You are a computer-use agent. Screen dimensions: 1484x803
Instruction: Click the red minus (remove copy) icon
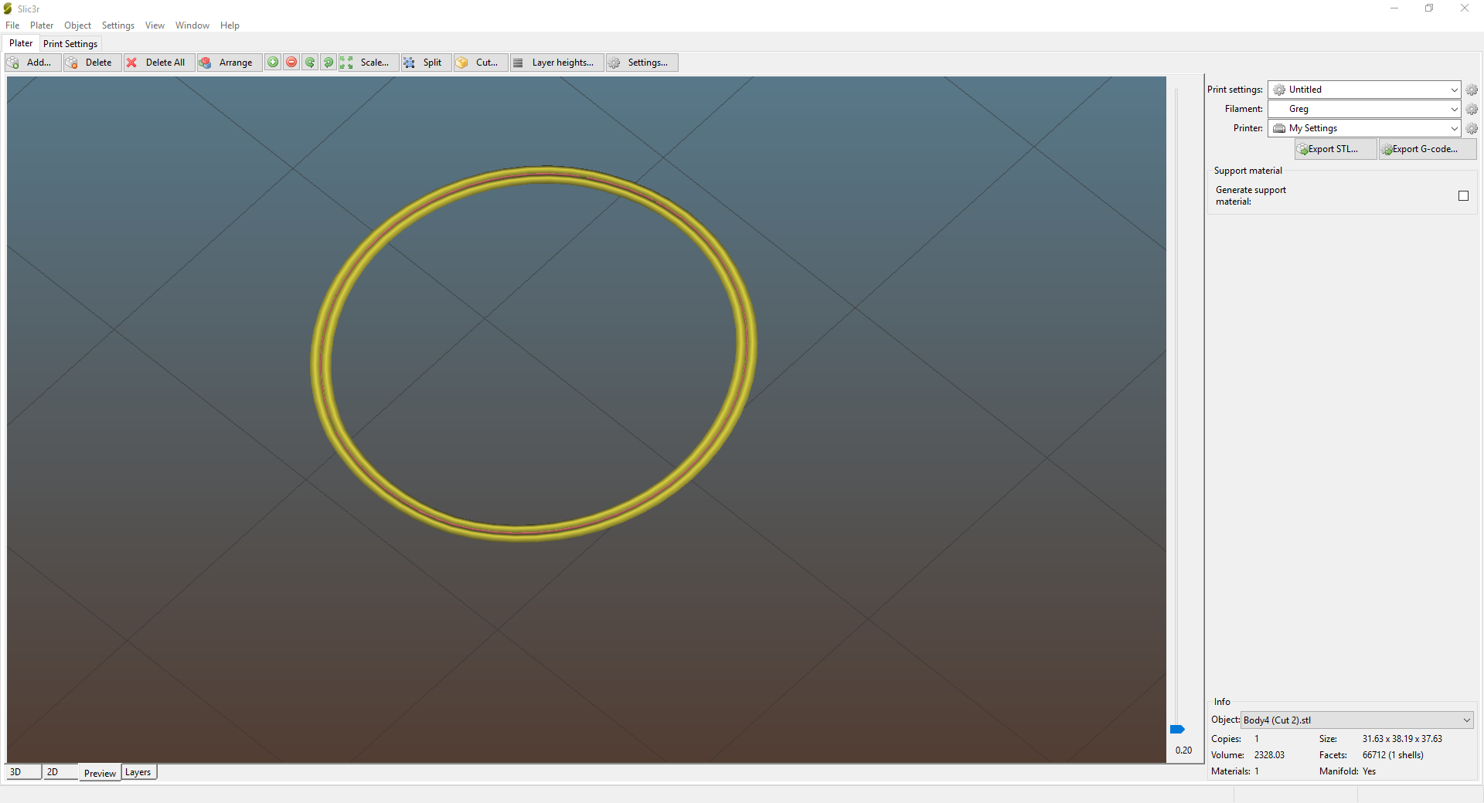coord(291,63)
